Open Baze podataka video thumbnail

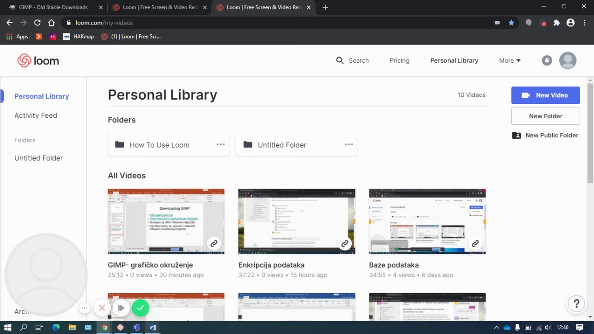click(427, 221)
